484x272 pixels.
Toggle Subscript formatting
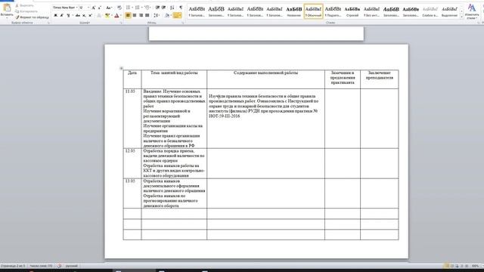click(x=84, y=15)
